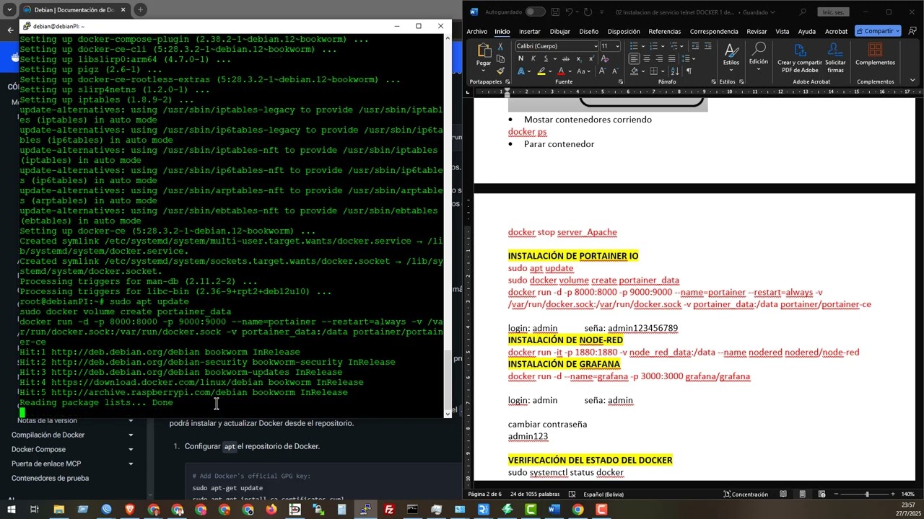The height and width of the screenshot is (519, 924).
Task: Click Español (Bolivia) language in status bar
Action: pyautogui.click(x=603, y=494)
